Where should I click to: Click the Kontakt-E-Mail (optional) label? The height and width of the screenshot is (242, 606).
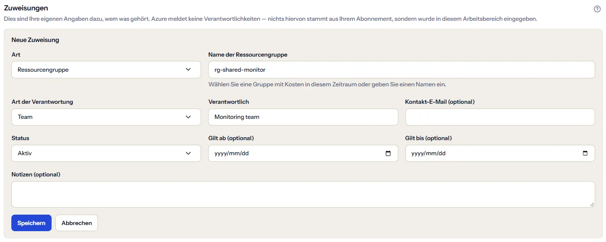[440, 102]
